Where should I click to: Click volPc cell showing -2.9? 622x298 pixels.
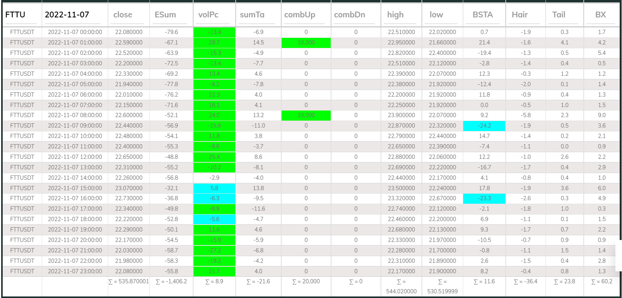coord(214,178)
